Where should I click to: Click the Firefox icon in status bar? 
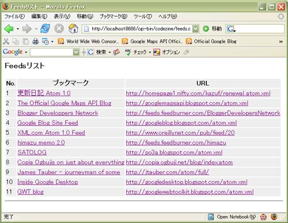[274, 217]
